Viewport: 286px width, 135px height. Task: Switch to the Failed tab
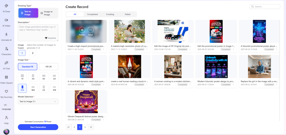[x=127, y=14]
